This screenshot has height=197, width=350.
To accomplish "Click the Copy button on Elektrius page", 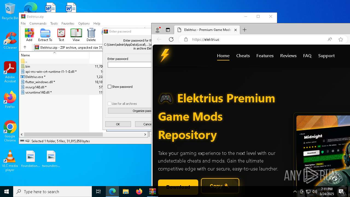I will click(x=220, y=186).
